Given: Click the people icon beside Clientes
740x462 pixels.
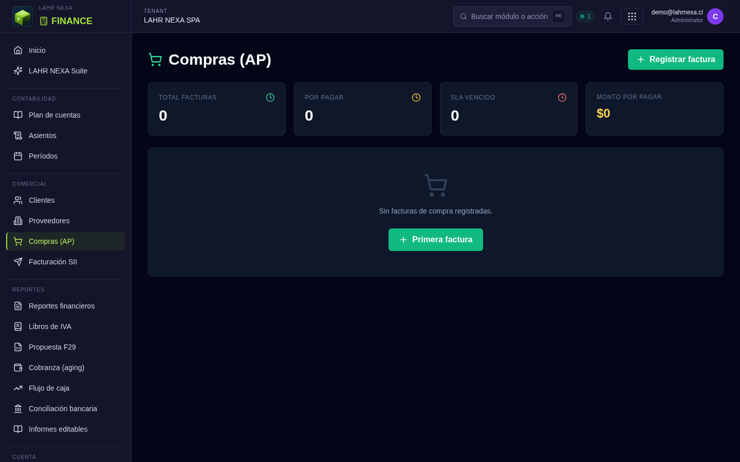Looking at the screenshot, I should [x=18, y=200].
